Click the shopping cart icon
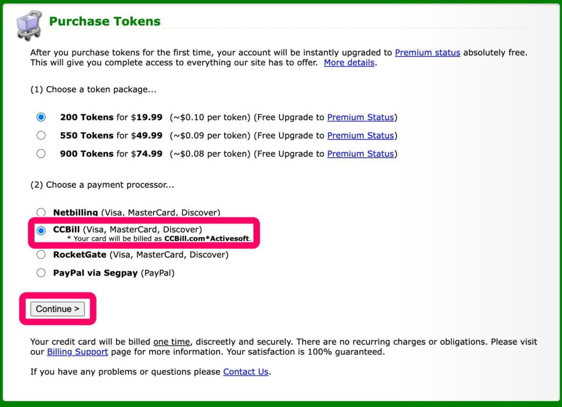This screenshot has height=407, width=562. pos(29,25)
